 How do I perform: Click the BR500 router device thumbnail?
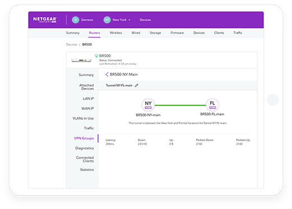point(81,60)
